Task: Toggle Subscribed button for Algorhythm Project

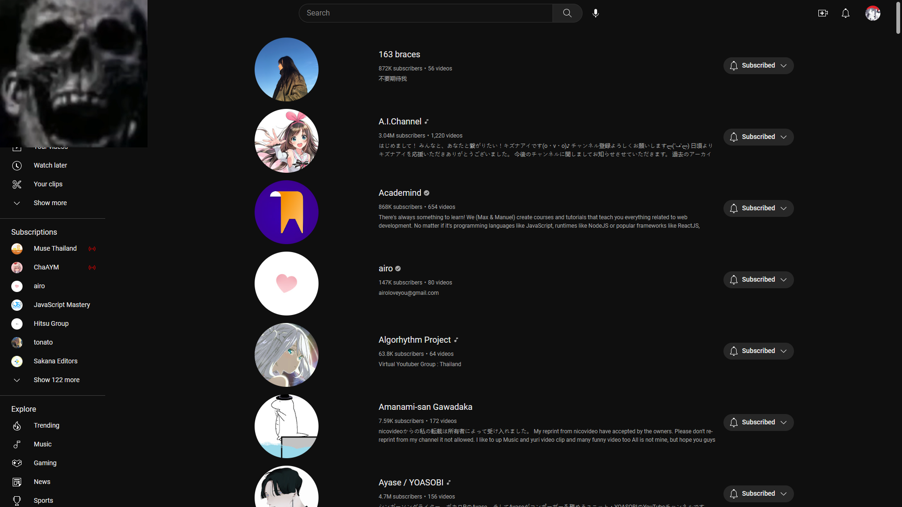Action: [758, 351]
